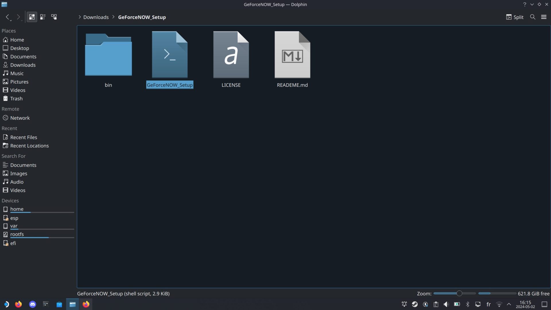Select the READEME.md markdown file
This screenshot has height=310, width=551.
(292, 55)
